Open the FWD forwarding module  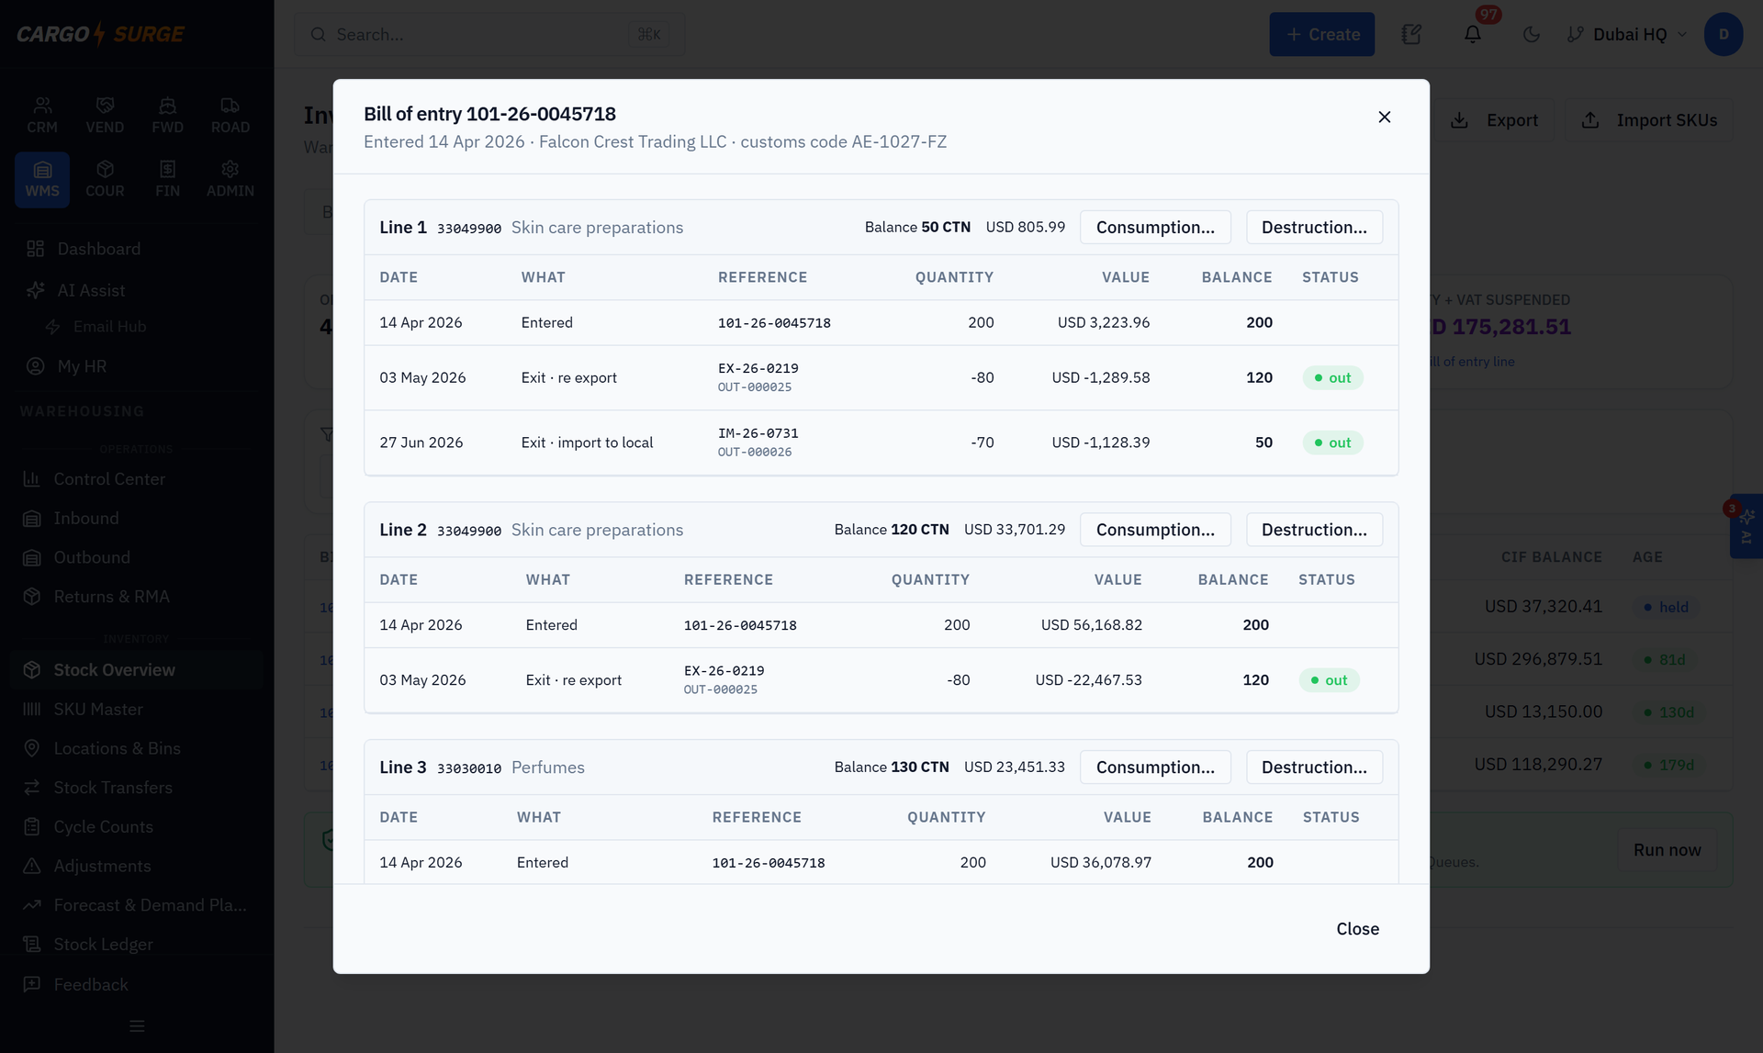click(x=167, y=116)
